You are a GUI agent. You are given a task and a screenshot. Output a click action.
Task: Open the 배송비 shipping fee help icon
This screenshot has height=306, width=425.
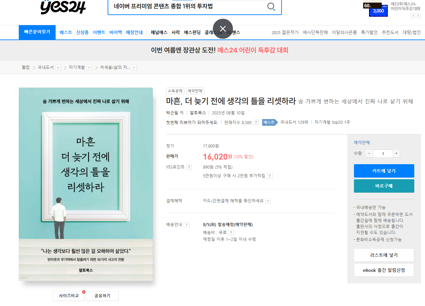[231, 232]
